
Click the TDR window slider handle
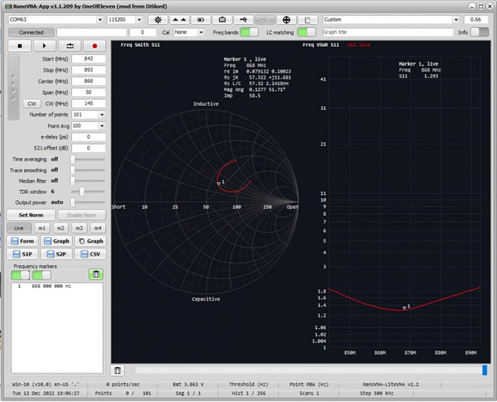82,191
